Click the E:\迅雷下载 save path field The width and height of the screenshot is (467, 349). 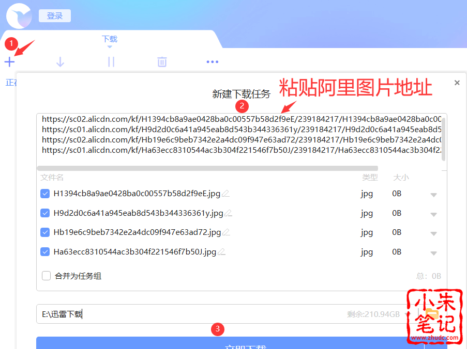[191, 314]
